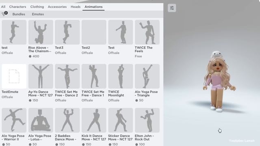Open the Elton John Rock Out thumbnail
260x146 pixels.
click(x=147, y=120)
